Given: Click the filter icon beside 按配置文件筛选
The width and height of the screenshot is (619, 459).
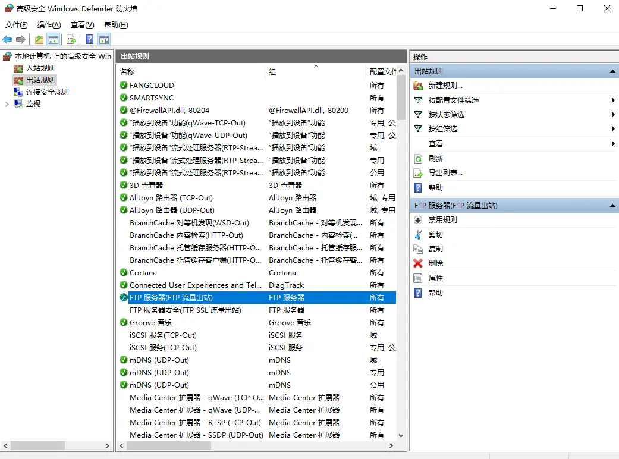Looking at the screenshot, I should [x=418, y=100].
